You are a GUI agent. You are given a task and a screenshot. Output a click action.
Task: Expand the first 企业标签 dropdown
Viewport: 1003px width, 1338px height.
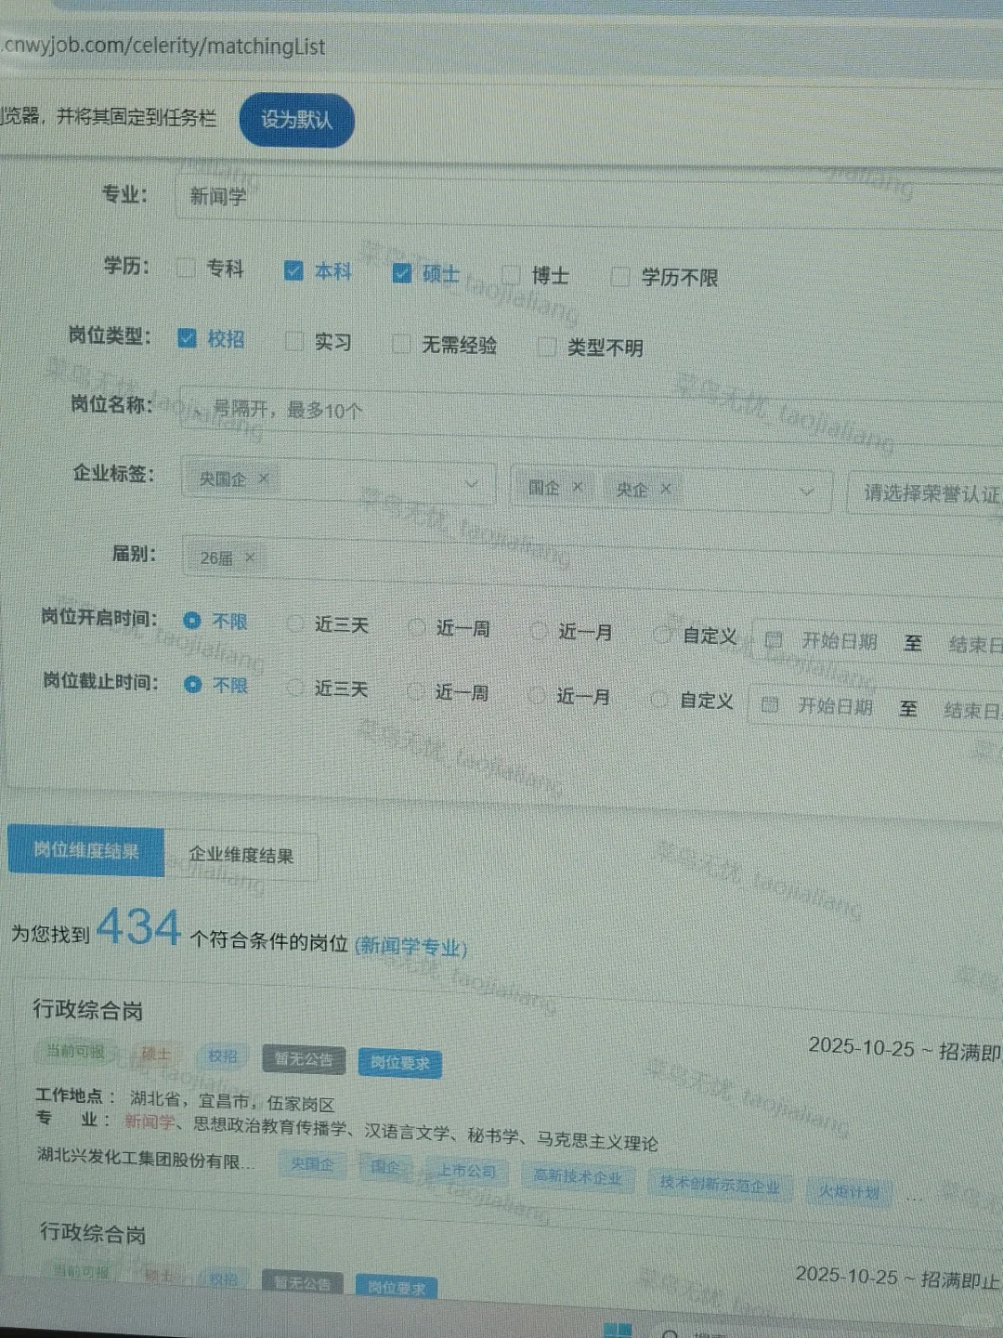click(474, 481)
